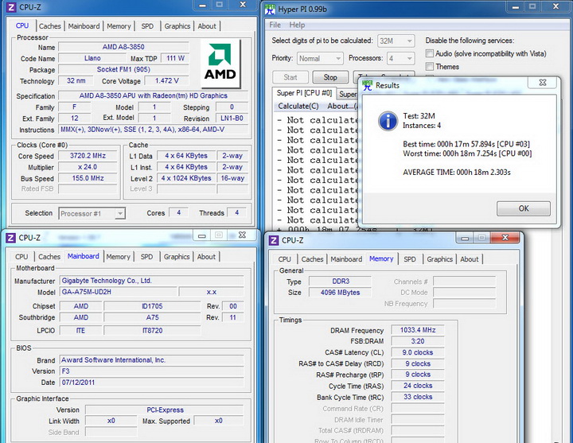This screenshot has width=573, height=443.
Task: Click Southbridge A75 model field
Action: tap(152, 317)
